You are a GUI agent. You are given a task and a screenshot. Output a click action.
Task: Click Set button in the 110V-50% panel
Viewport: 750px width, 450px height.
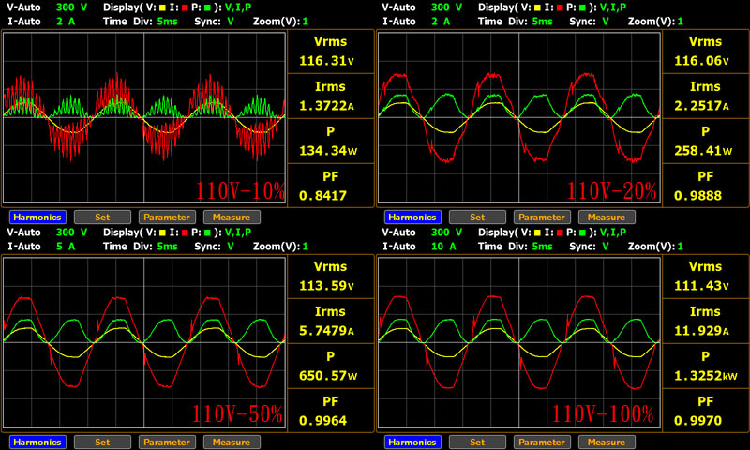point(102,442)
